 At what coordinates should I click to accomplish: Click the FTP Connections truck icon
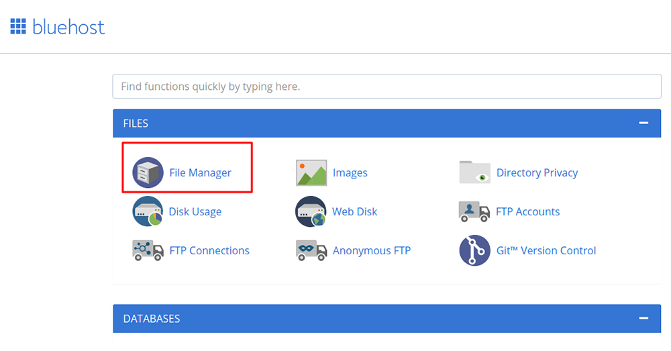click(148, 250)
